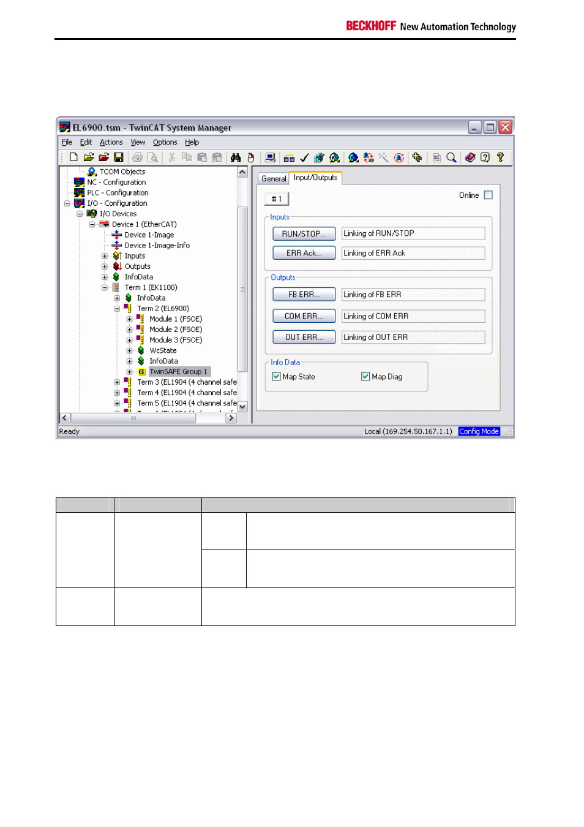Click the ERR Ack... button
The width and height of the screenshot is (584, 827).
click(x=304, y=253)
